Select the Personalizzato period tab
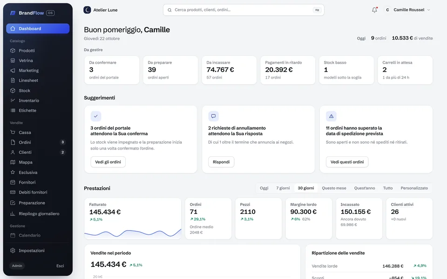 414,188
